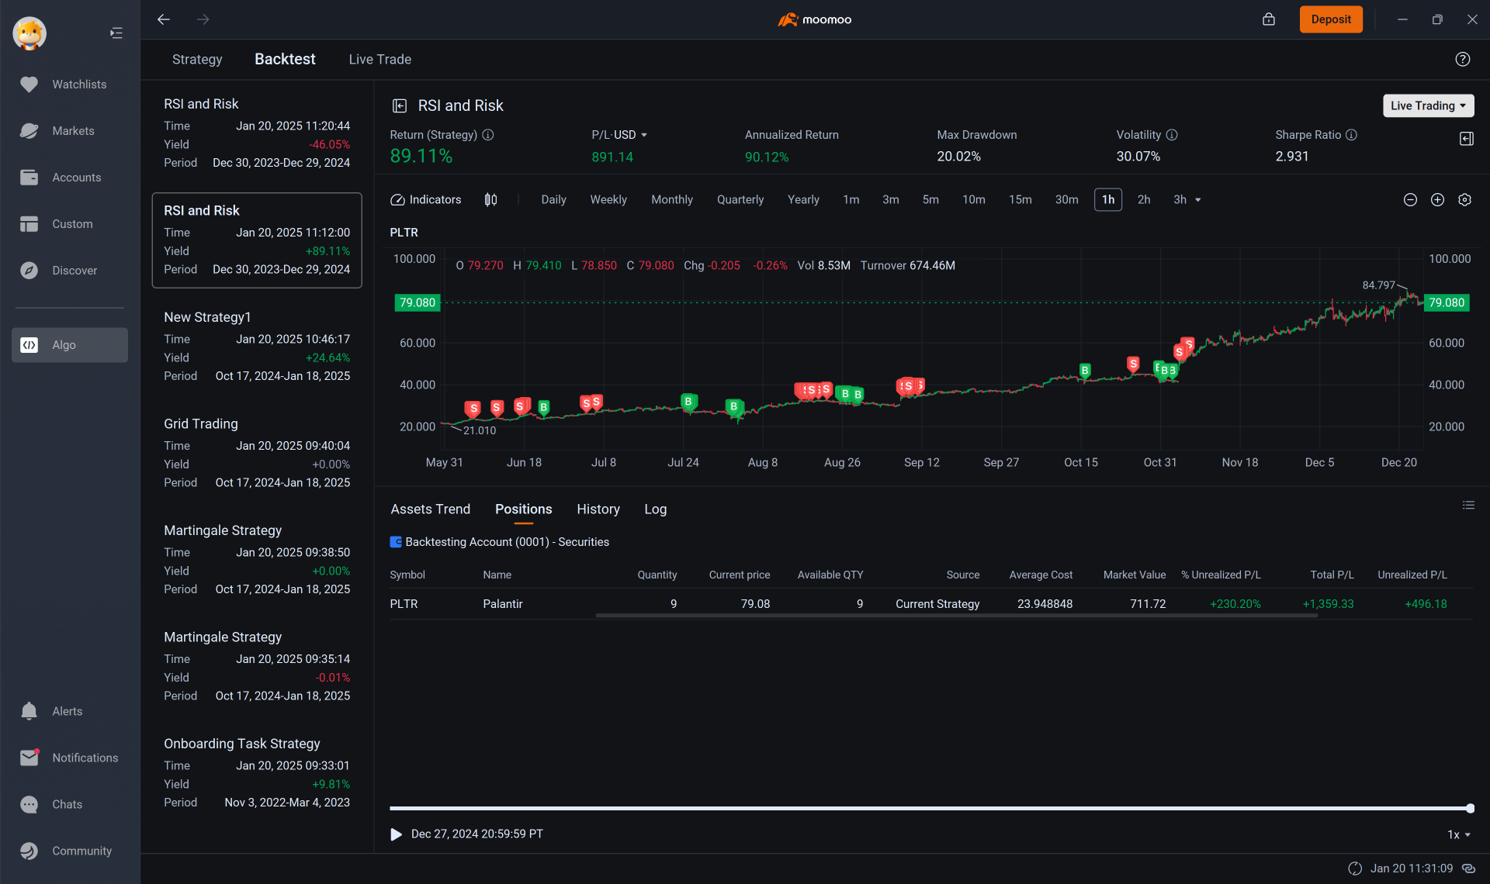The image size is (1490, 884).
Task: Click the replay slider end handle
Action: point(1470,808)
